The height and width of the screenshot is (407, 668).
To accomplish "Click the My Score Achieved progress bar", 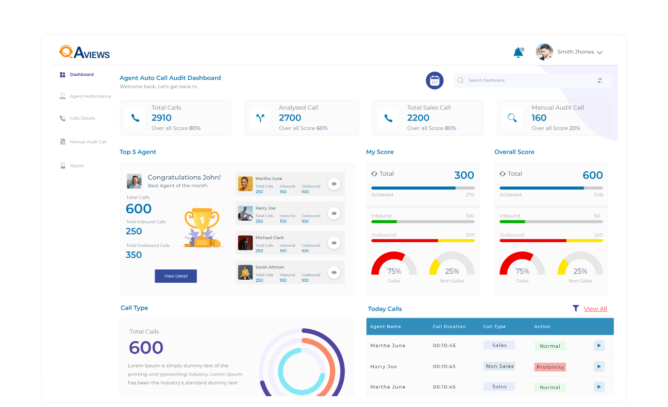I will (x=423, y=188).
